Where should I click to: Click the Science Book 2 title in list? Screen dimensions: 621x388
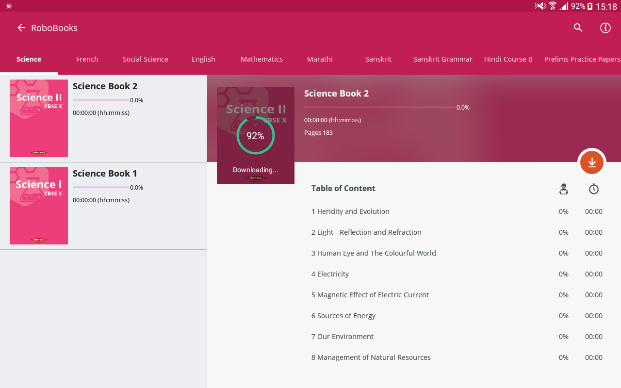pyautogui.click(x=105, y=86)
